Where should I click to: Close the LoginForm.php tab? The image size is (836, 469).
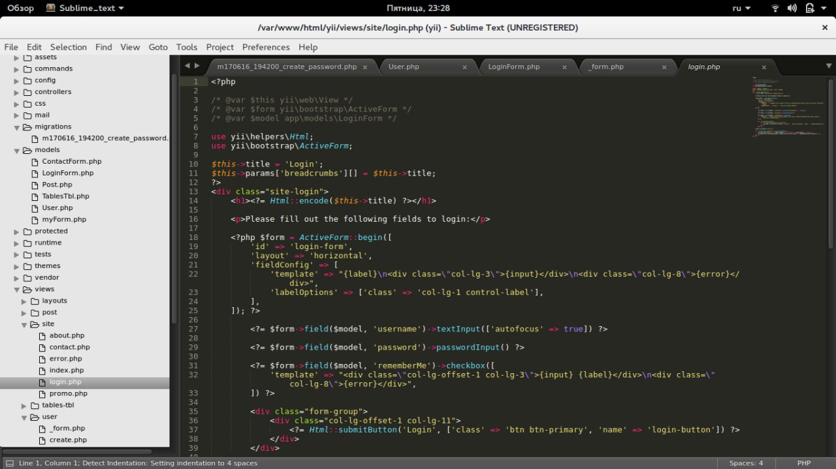click(565, 67)
